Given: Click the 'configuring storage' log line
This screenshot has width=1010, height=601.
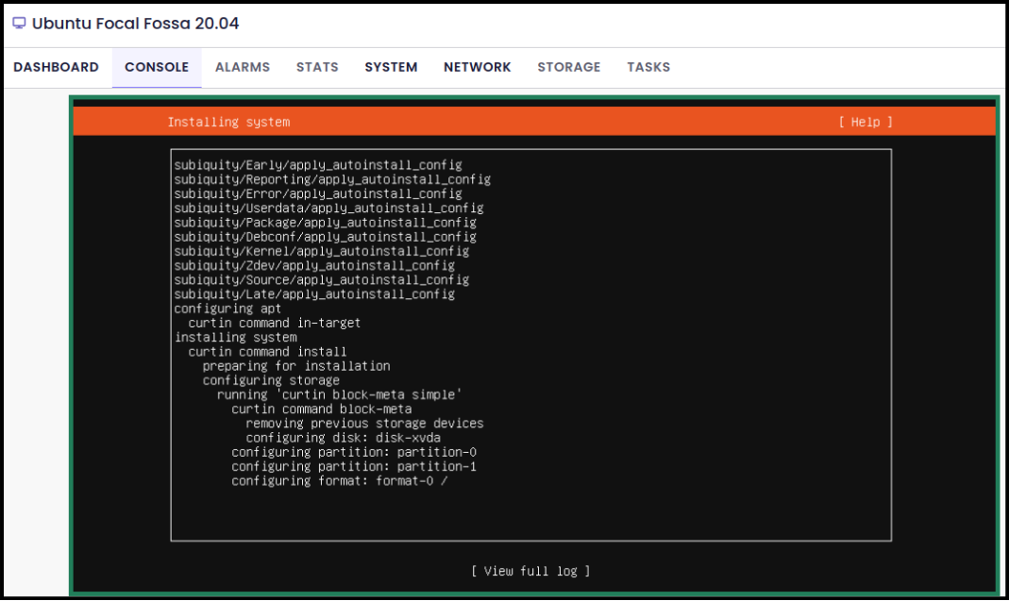Looking at the screenshot, I should pyautogui.click(x=271, y=380).
